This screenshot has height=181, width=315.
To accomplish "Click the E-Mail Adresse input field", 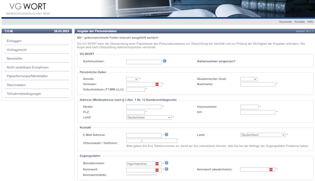I will tap(144, 135).
